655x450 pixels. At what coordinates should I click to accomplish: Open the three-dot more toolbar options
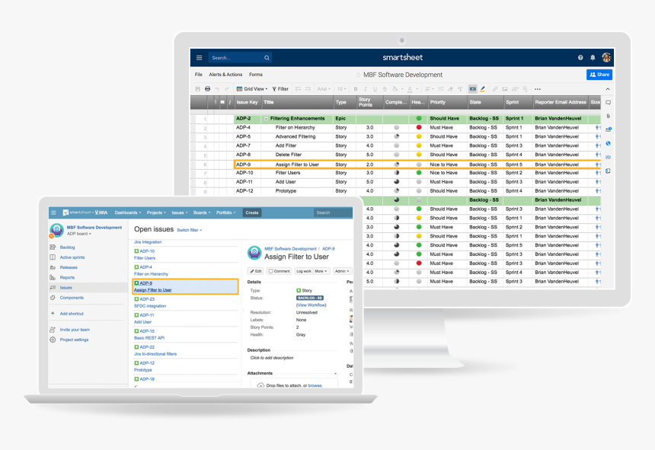[538, 89]
